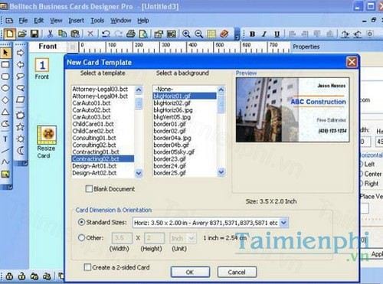This screenshot has height=284, width=383.
Task: Choose the Left alignment radio in Properties
Action: pos(362,164)
